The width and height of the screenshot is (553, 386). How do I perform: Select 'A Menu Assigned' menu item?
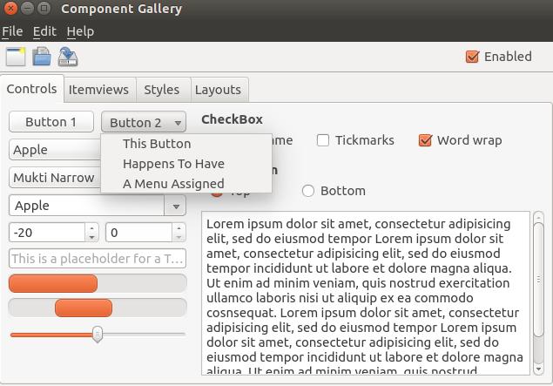[173, 184]
